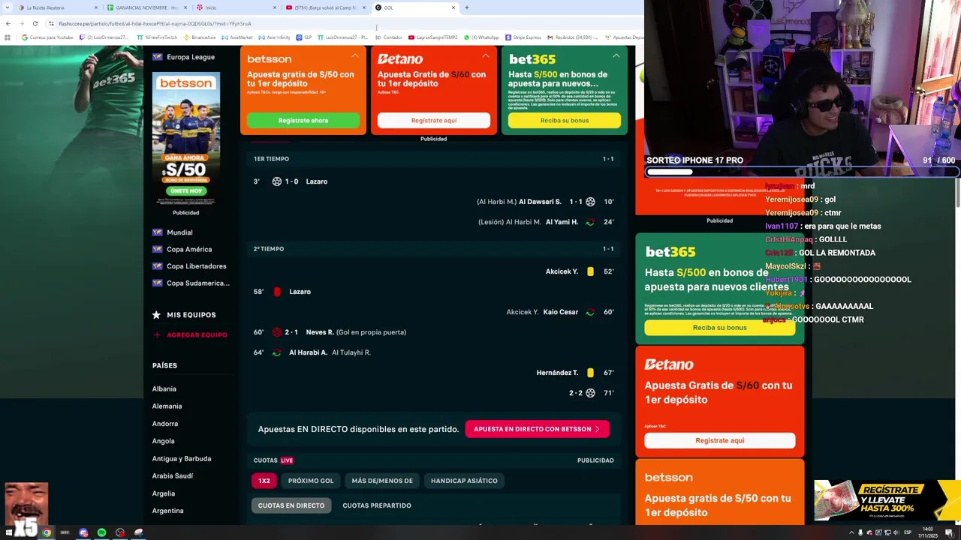
Task: Click Sorteo iPhone 17 Pro progress bar
Action: click(801, 172)
